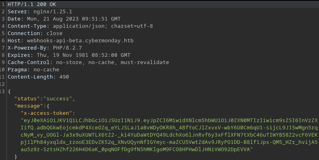Click line number 13 in gutter
The width and height of the screenshot is (319, 160).
[x=2, y=91]
